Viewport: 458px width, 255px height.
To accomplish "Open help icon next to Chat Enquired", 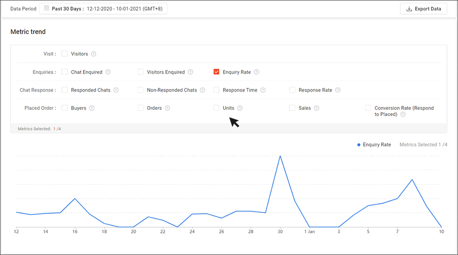I will 108,72.
